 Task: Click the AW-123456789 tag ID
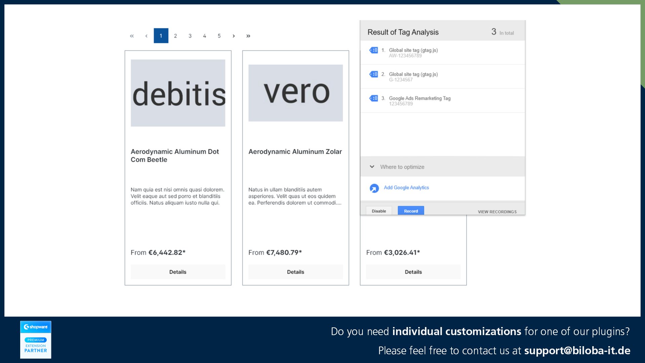click(405, 56)
